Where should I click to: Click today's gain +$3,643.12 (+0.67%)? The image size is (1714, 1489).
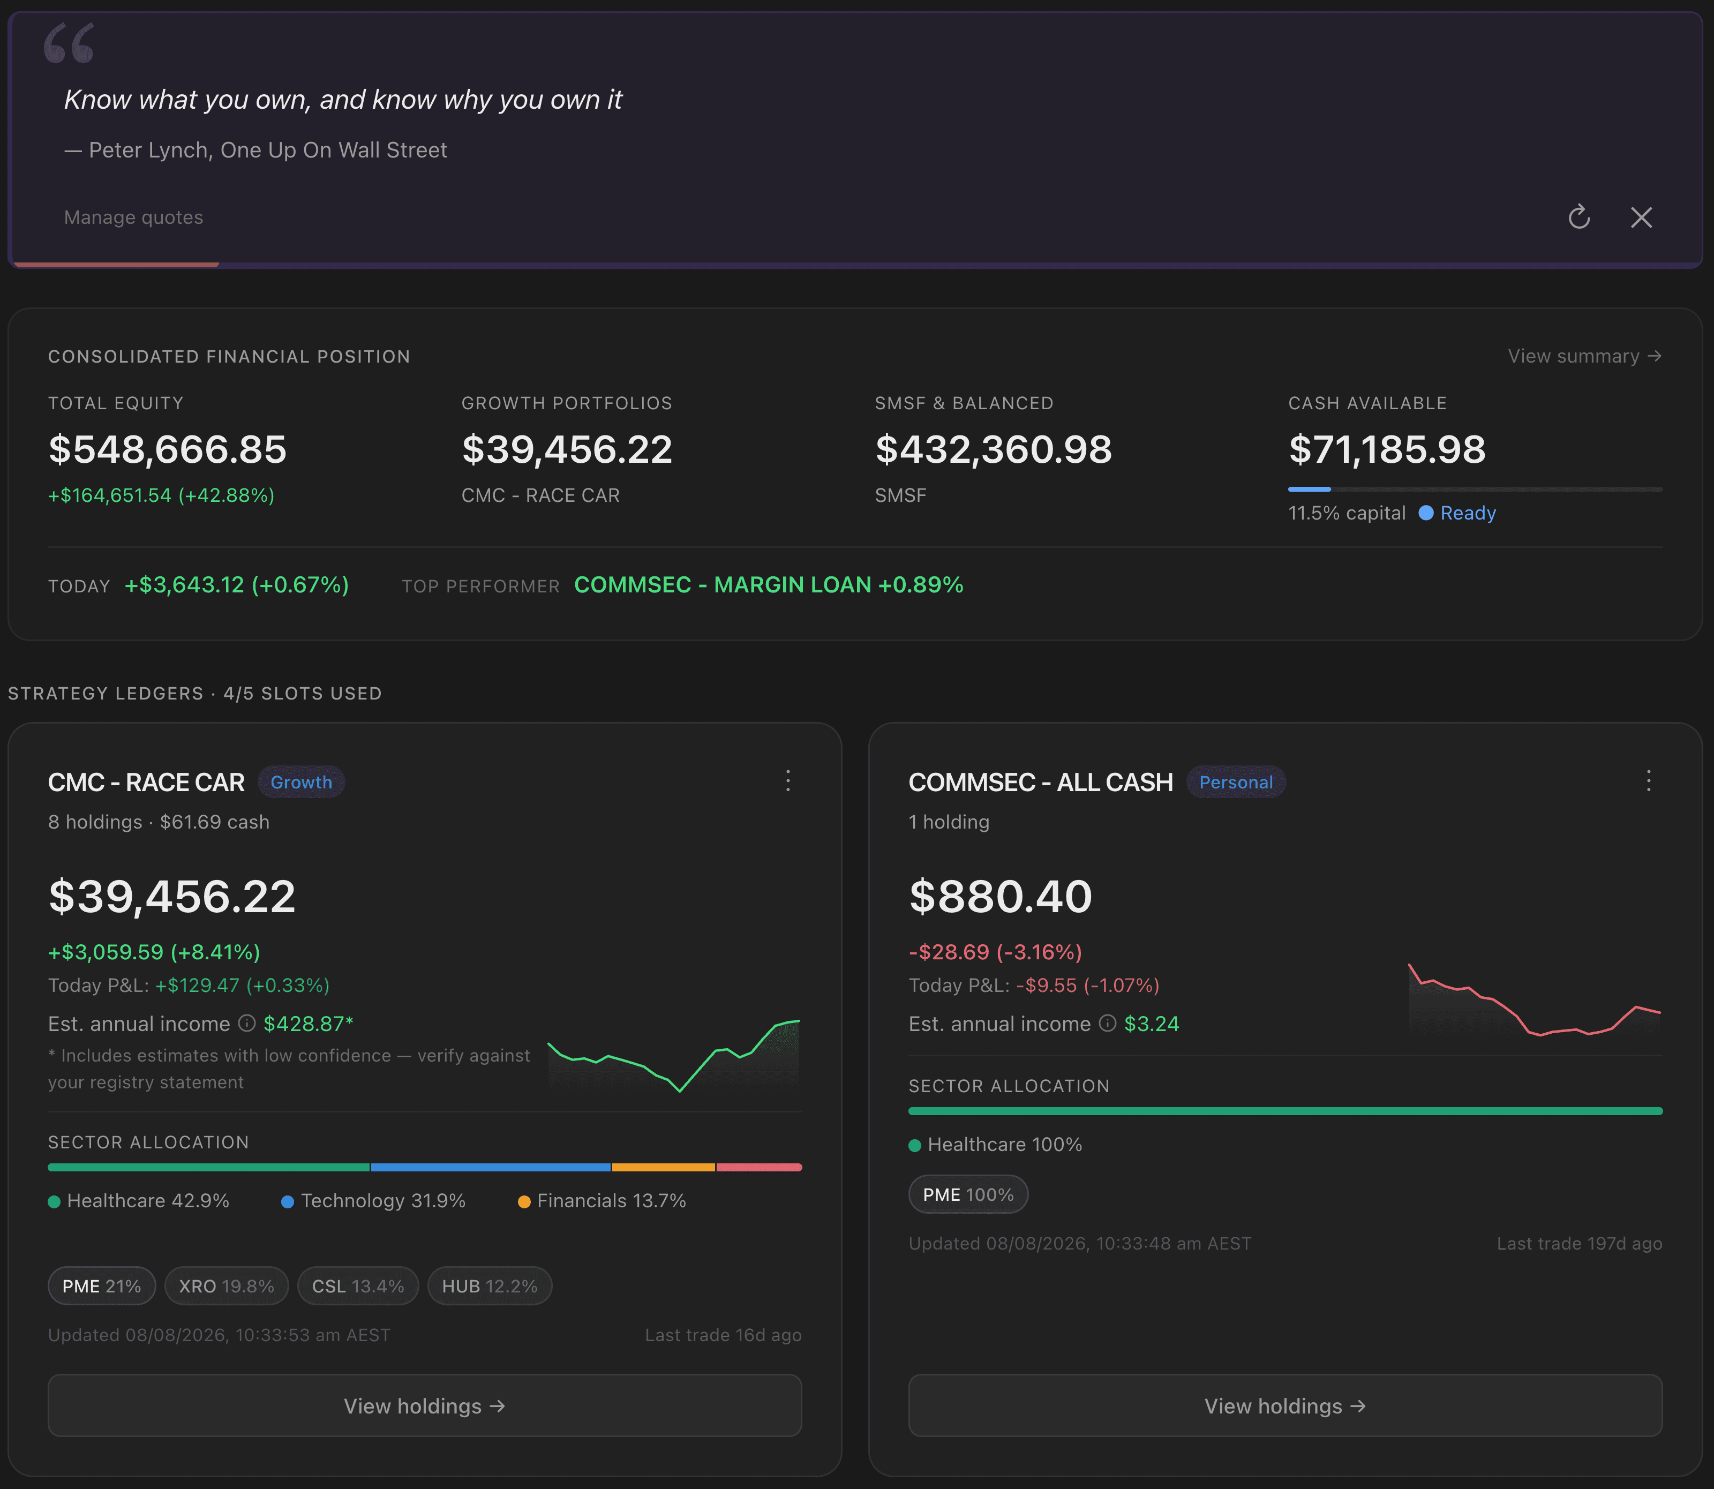(x=237, y=585)
